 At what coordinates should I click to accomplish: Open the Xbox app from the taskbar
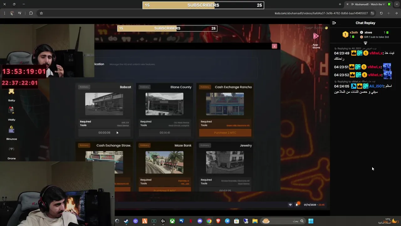(172, 221)
